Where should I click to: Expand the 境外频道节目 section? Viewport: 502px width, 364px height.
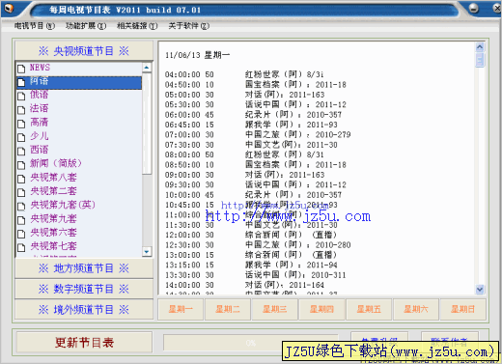(x=84, y=309)
